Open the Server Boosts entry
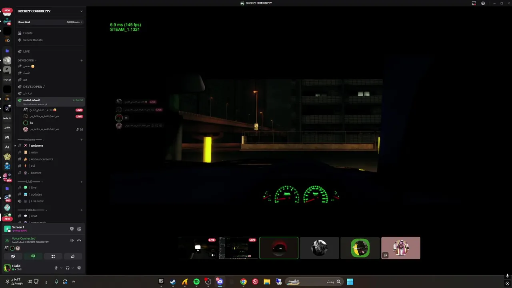The width and height of the screenshot is (512, 288). click(x=50, y=40)
